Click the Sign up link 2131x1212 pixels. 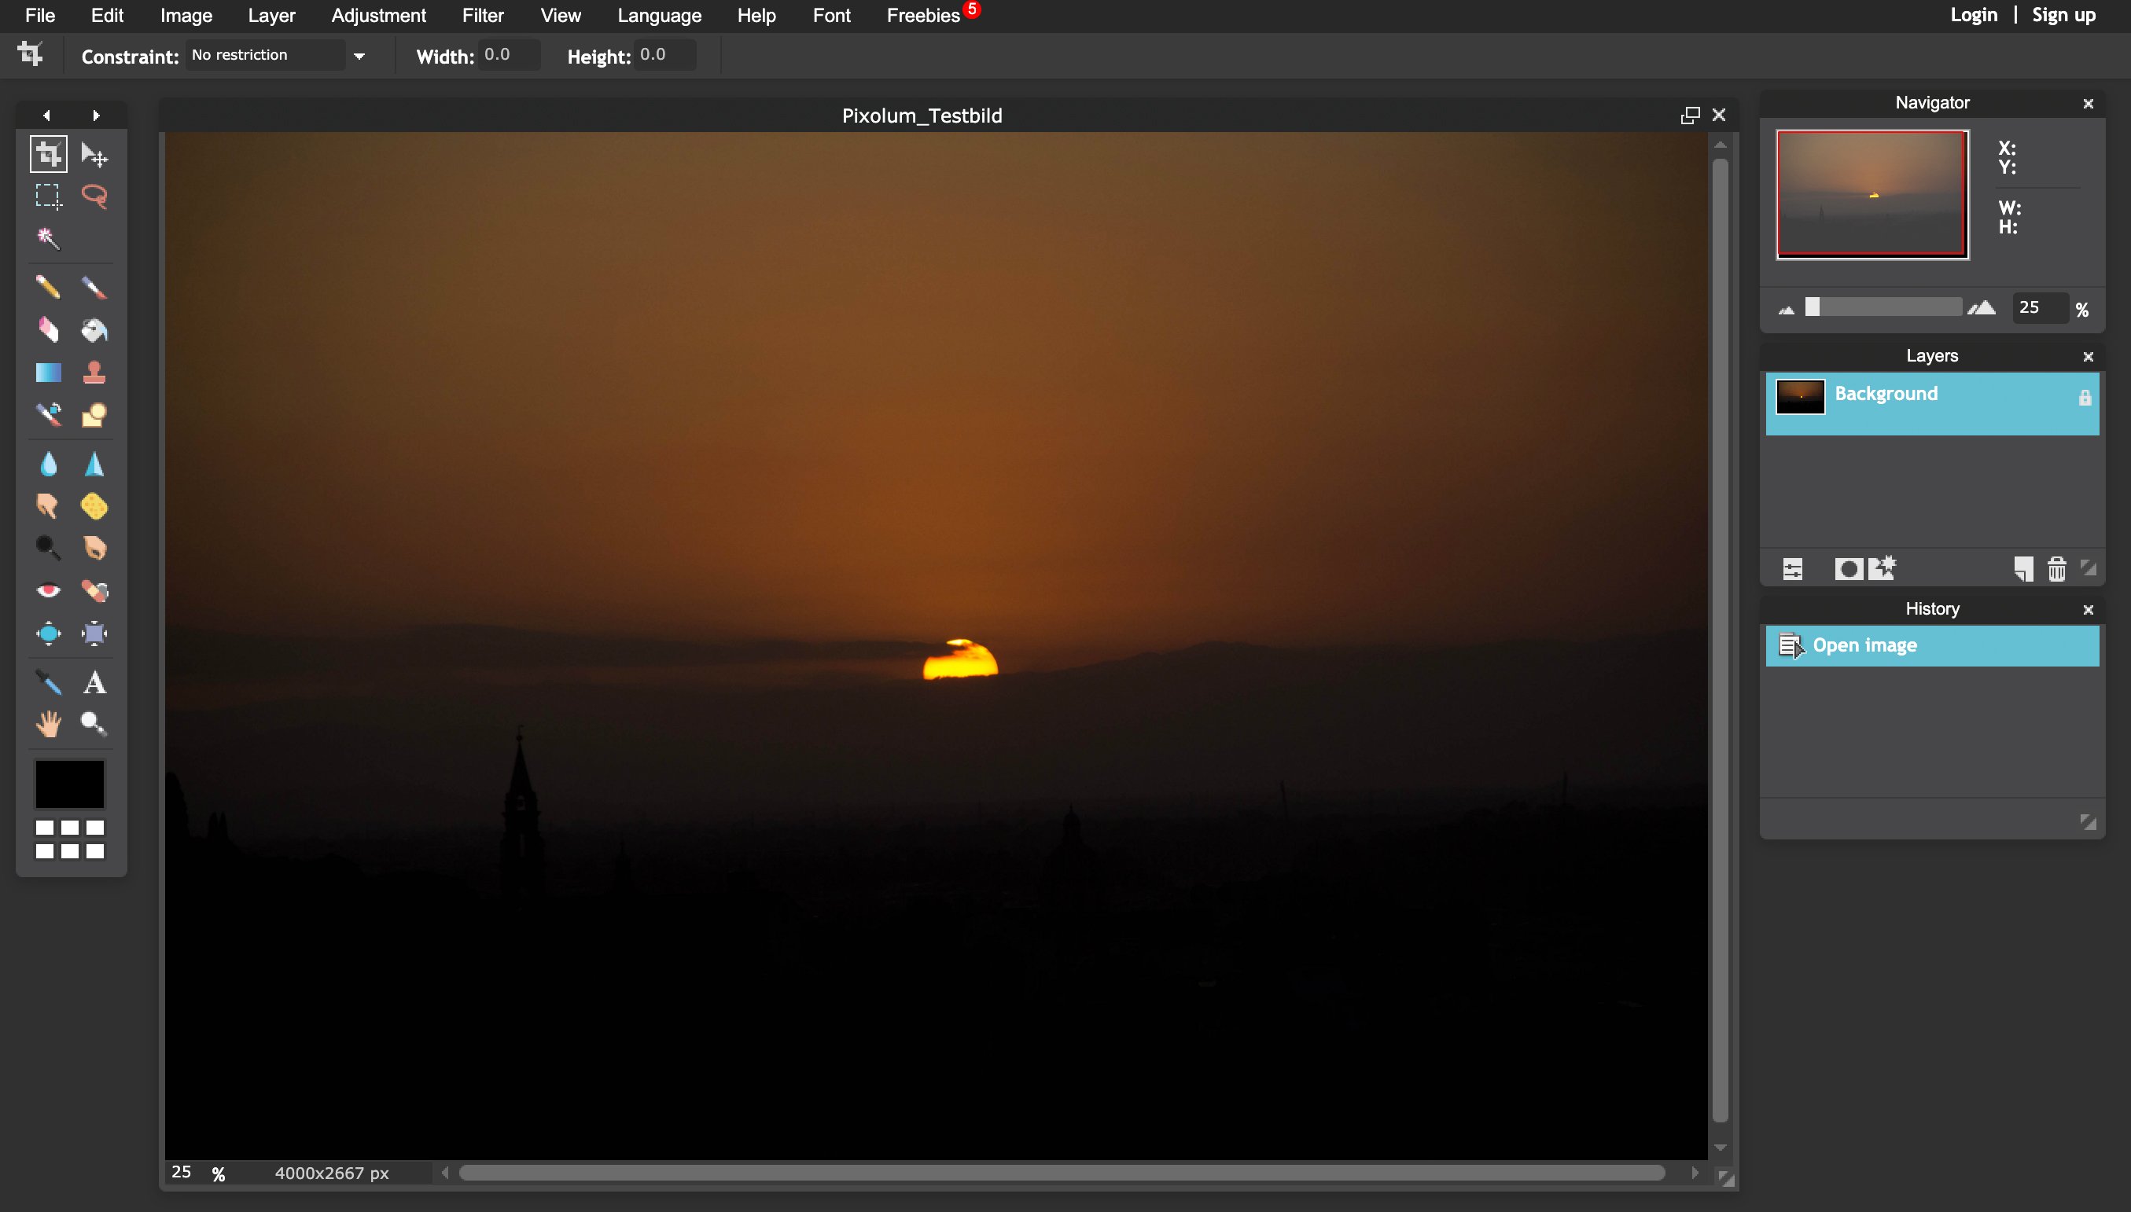2065,15
